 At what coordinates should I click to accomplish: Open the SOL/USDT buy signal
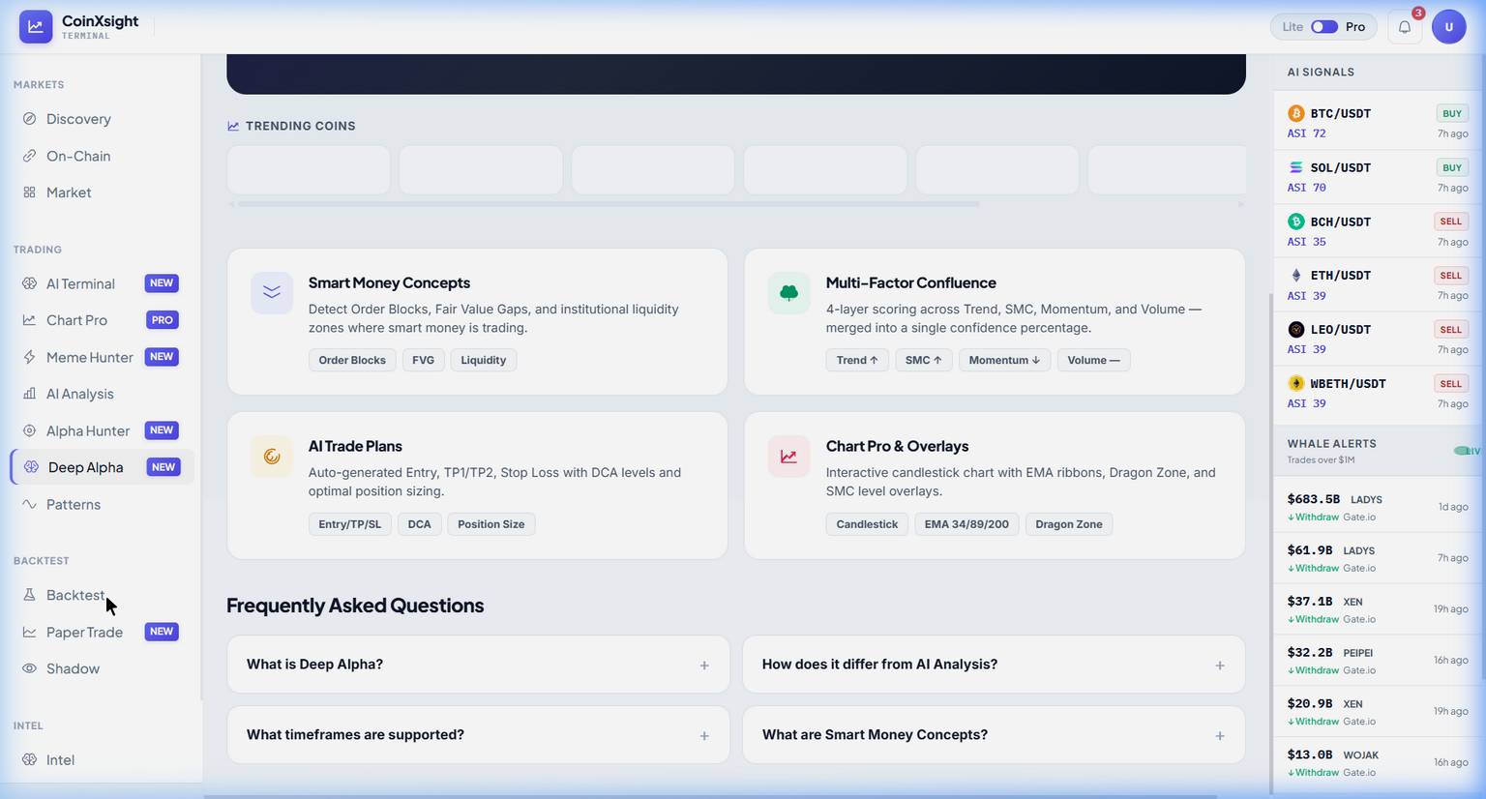tap(1378, 177)
